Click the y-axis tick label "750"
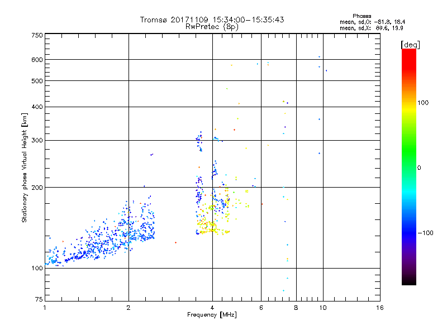 (x=37, y=35)
